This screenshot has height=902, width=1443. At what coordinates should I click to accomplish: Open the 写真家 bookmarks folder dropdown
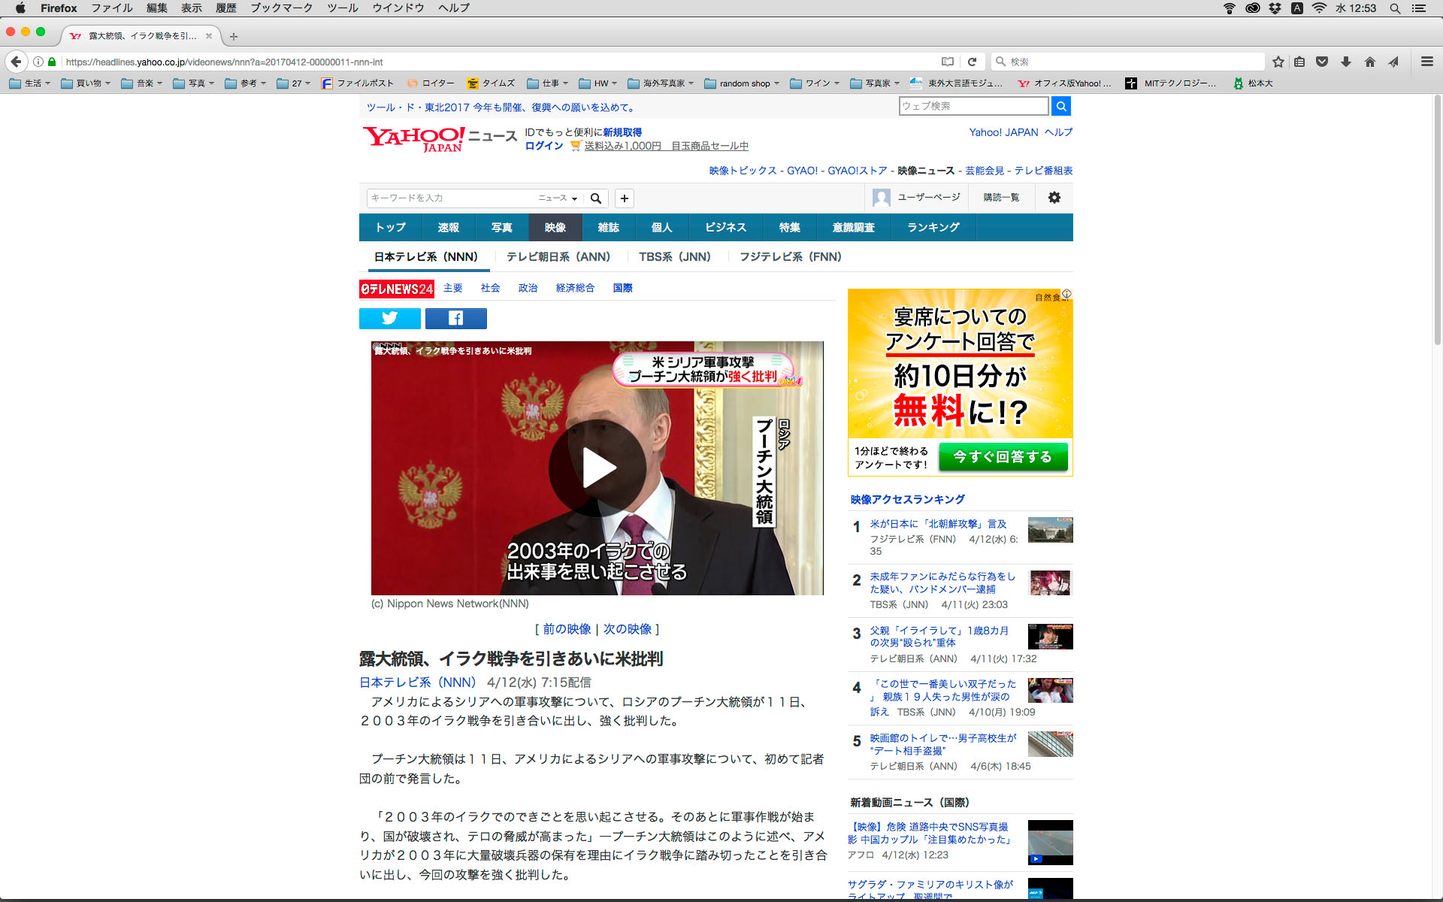click(x=876, y=83)
